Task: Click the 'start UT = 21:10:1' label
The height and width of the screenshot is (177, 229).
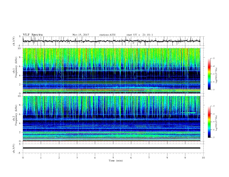Action: (140, 35)
